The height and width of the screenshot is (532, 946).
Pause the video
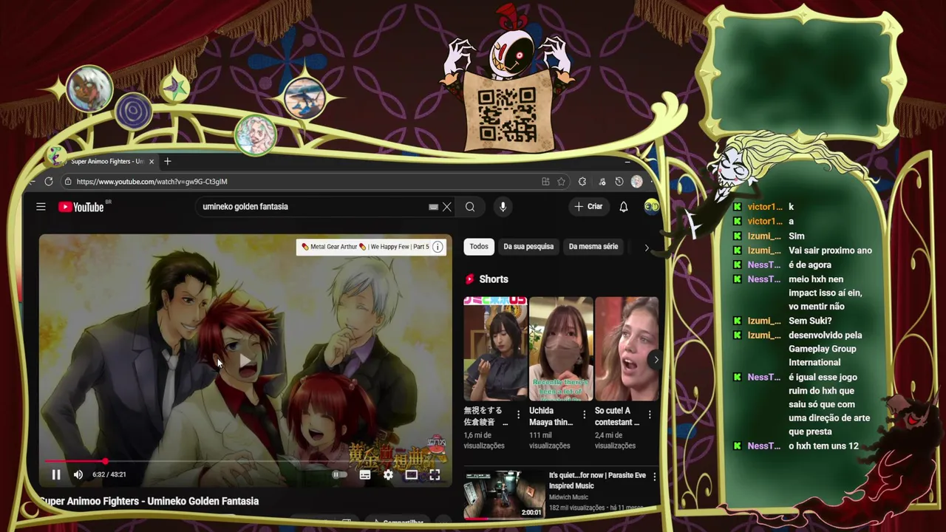click(x=55, y=474)
